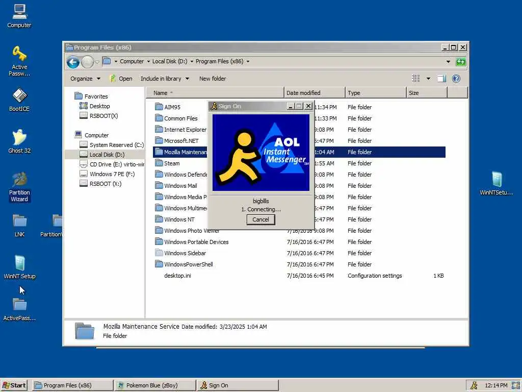The width and height of the screenshot is (522, 392).
Task: Expand dropdown arrow after Program Files (x86) breadcrumb
Action: pyautogui.click(x=248, y=62)
